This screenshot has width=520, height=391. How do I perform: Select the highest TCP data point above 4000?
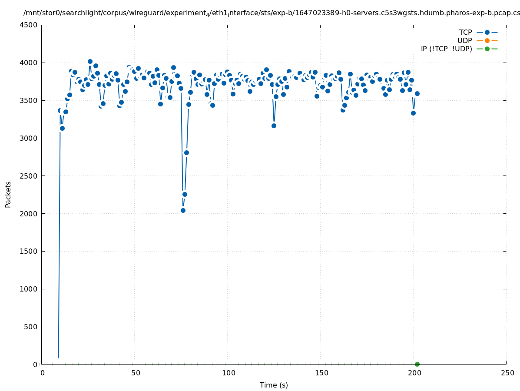pos(90,62)
